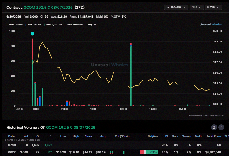This screenshot has height=156, width=229.
Task: Click the 7% sweep value in 06/30 row
Action: click(x=189, y=152)
